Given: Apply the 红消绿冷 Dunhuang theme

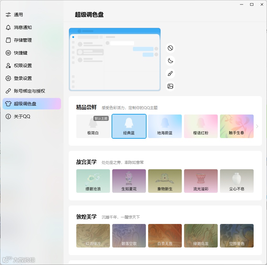Looking at the screenshot, I should point(93,236).
